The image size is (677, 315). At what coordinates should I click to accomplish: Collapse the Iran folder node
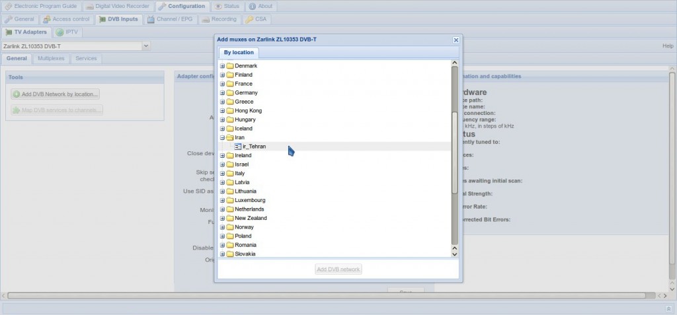pyautogui.click(x=222, y=137)
